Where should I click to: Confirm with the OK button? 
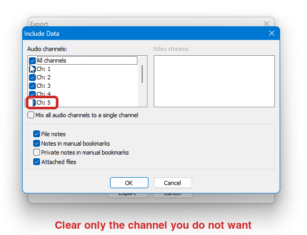[x=129, y=183]
